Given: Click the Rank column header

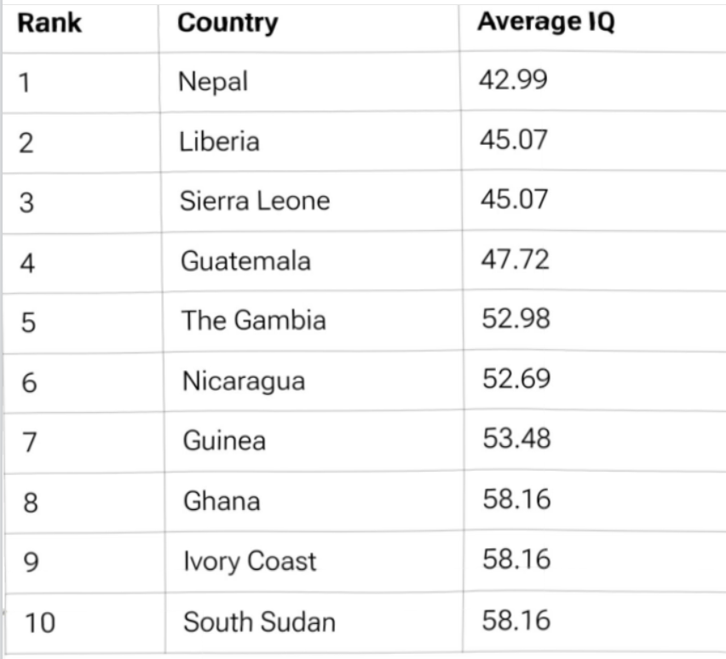Looking at the screenshot, I should (50, 23).
